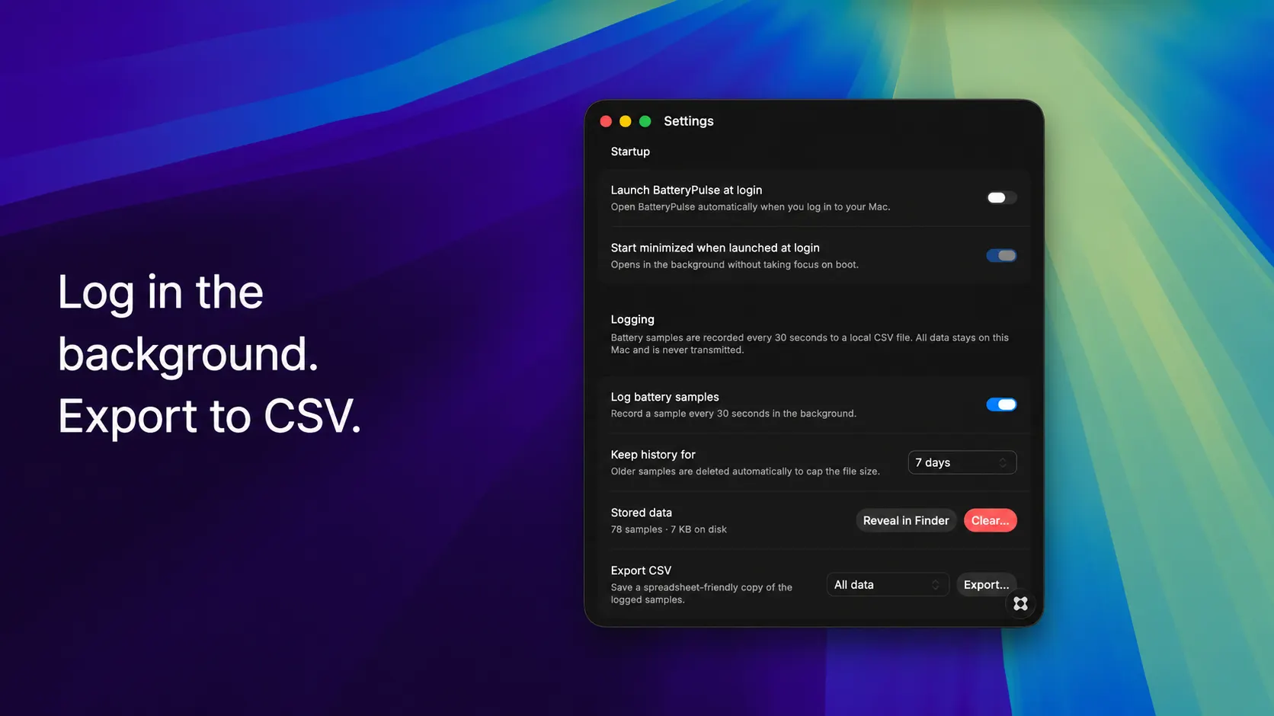This screenshot has height=716, width=1274.
Task: Click the Export CSV label
Action: [641, 571]
